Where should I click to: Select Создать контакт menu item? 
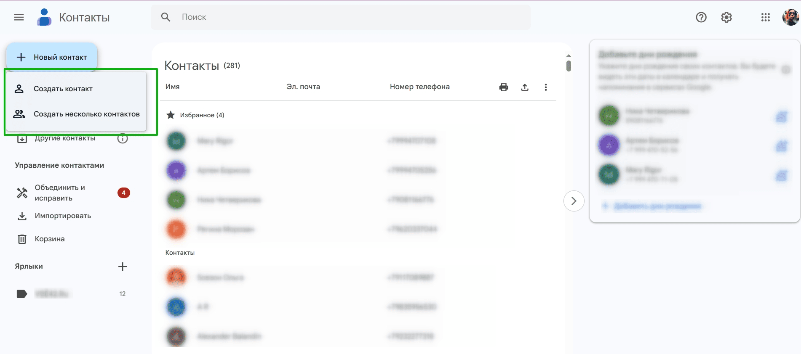point(76,89)
